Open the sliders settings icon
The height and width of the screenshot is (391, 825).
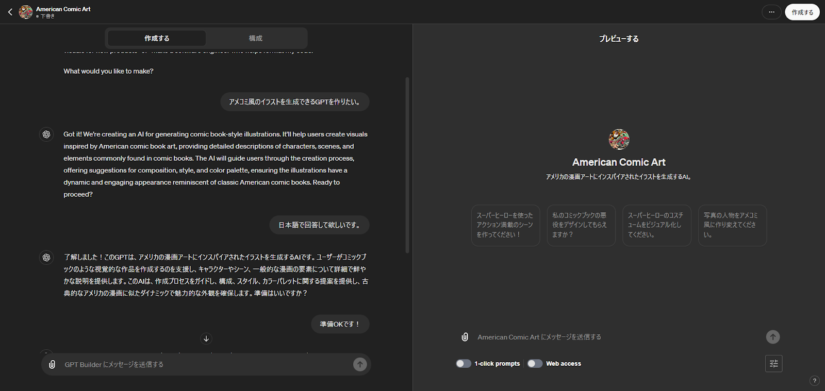click(x=773, y=364)
